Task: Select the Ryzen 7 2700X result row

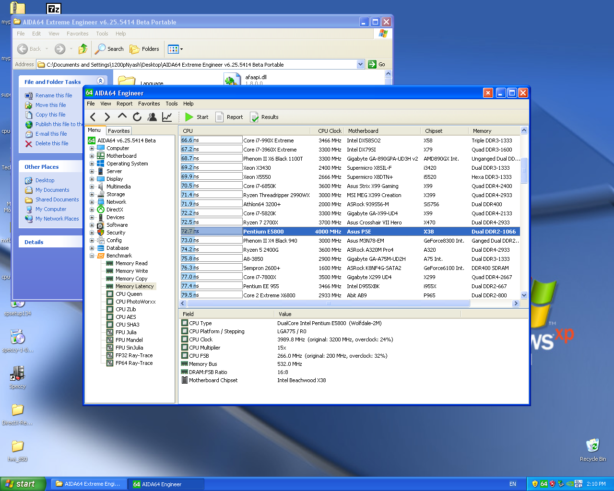Action: click(350, 222)
